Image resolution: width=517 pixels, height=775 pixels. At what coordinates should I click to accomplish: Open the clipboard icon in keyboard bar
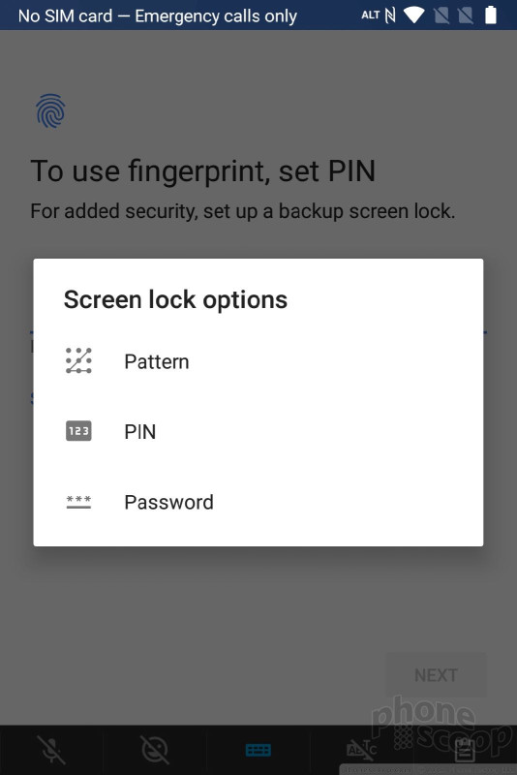click(x=464, y=750)
